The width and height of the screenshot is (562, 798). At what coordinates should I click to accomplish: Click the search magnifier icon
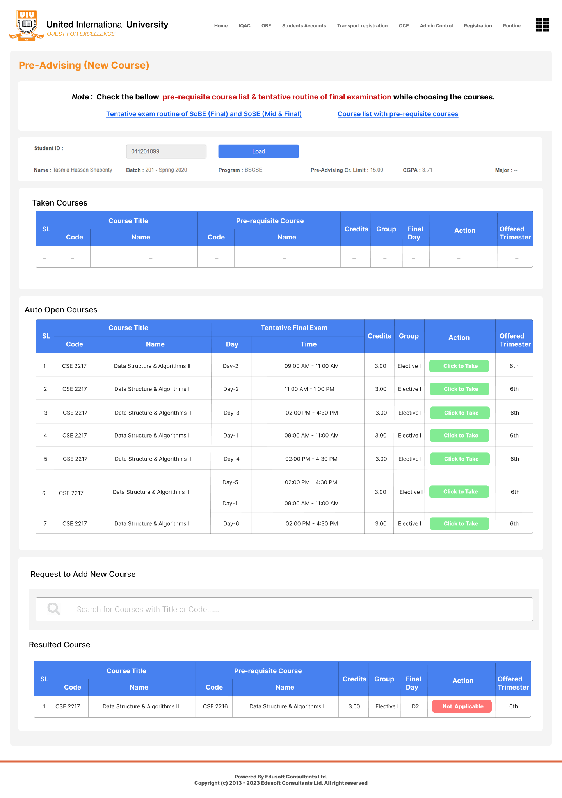pos(54,609)
